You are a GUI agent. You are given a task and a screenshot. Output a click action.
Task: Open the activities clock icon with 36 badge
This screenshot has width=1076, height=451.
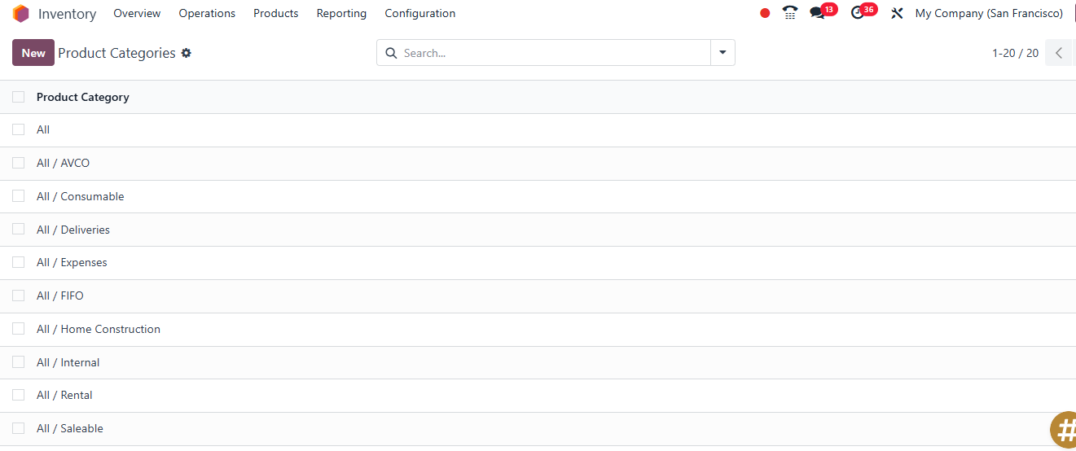point(863,12)
